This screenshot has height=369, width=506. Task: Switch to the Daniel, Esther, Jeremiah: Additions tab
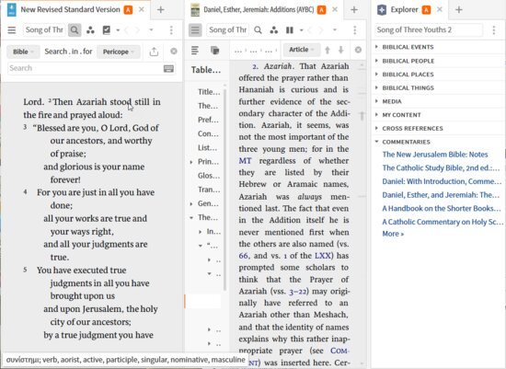point(259,10)
